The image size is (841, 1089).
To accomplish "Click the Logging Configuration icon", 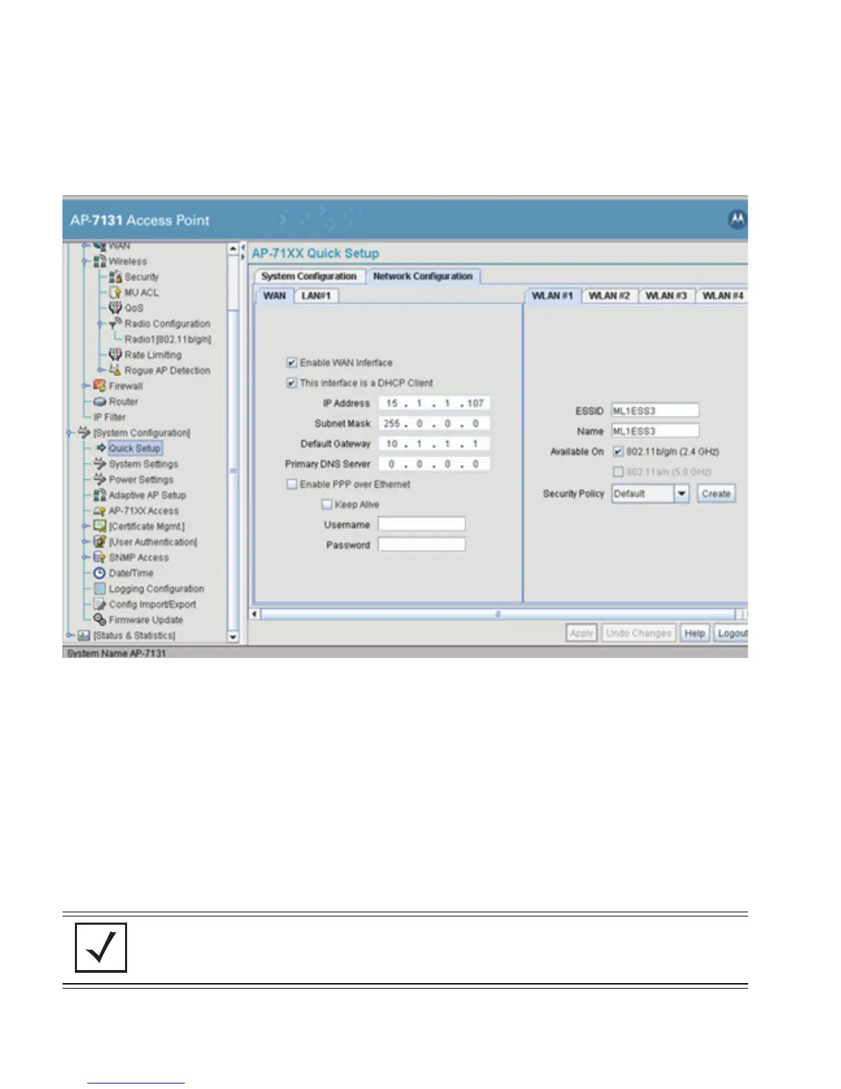I will point(100,588).
